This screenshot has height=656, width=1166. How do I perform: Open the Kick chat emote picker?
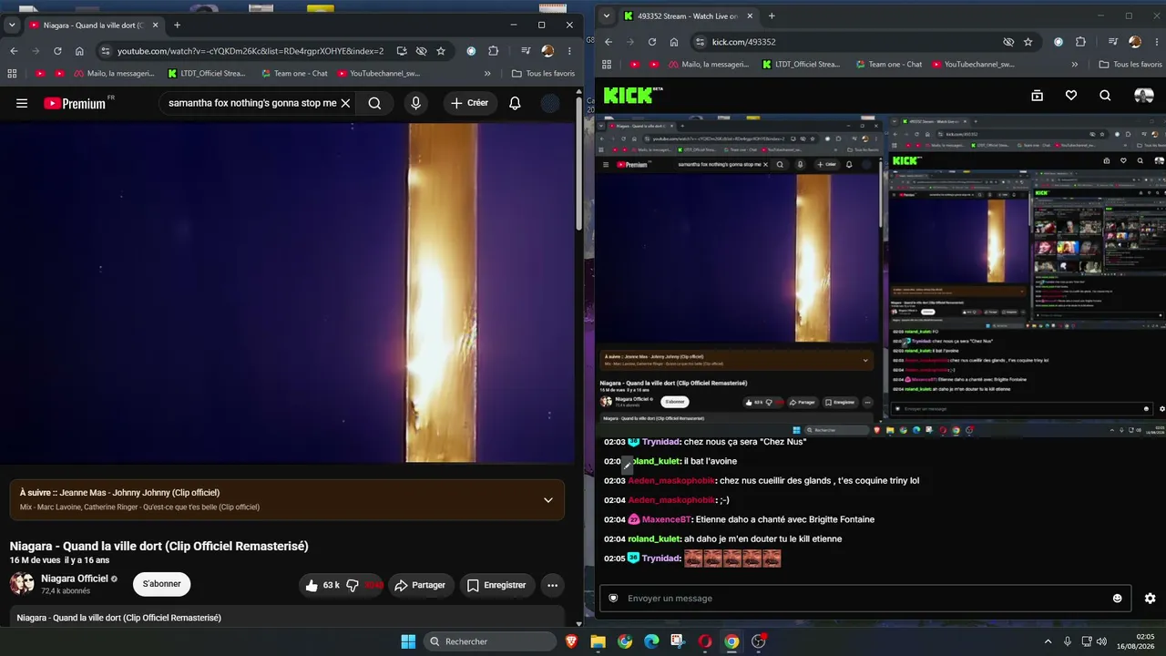(x=1118, y=598)
